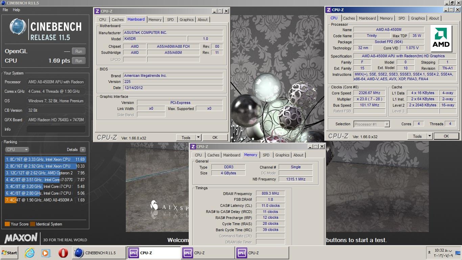Screen dimensions: 462x260
Task: Open About tab in Memory CPU-Z window
Action: pyautogui.click(x=298, y=155)
